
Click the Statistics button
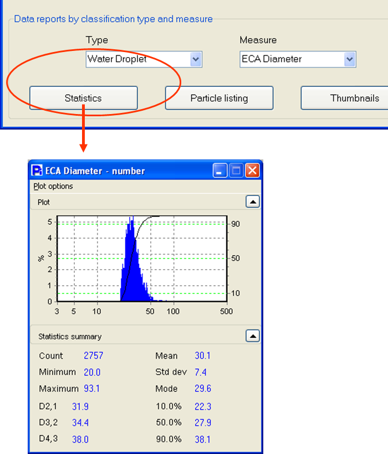coord(83,98)
